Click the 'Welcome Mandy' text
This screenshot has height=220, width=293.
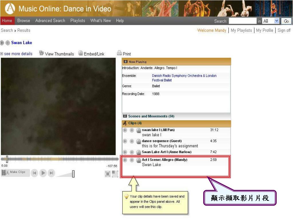pyautogui.click(x=212, y=30)
